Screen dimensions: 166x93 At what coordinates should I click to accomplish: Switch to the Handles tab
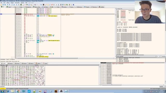tap(101, 7)
